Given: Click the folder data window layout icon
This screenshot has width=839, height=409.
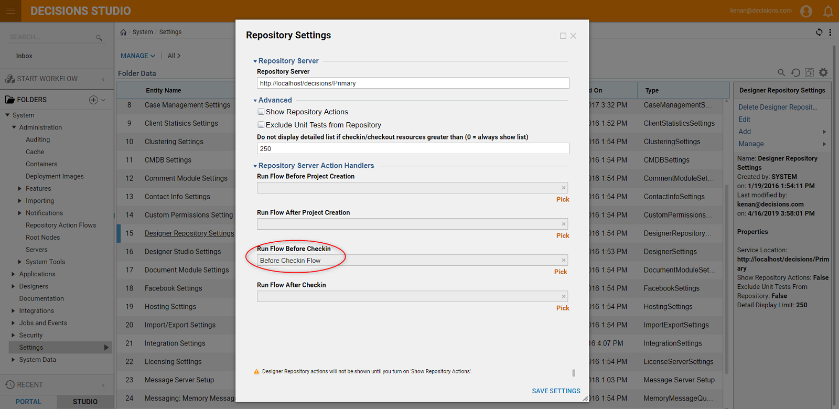Looking at the screenshot, I should pyautogui.click(x=809, y=72).
